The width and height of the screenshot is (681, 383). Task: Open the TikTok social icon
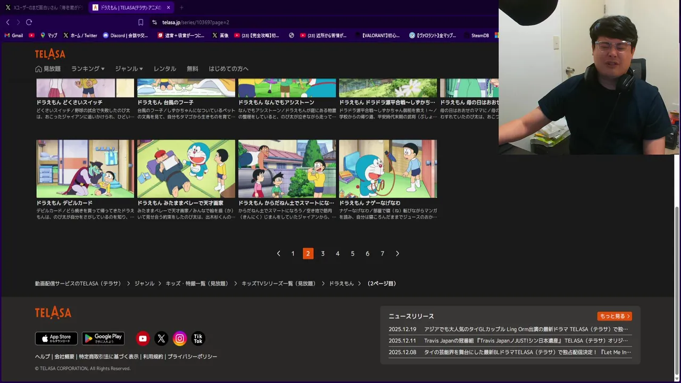click(x=198, y=338)
